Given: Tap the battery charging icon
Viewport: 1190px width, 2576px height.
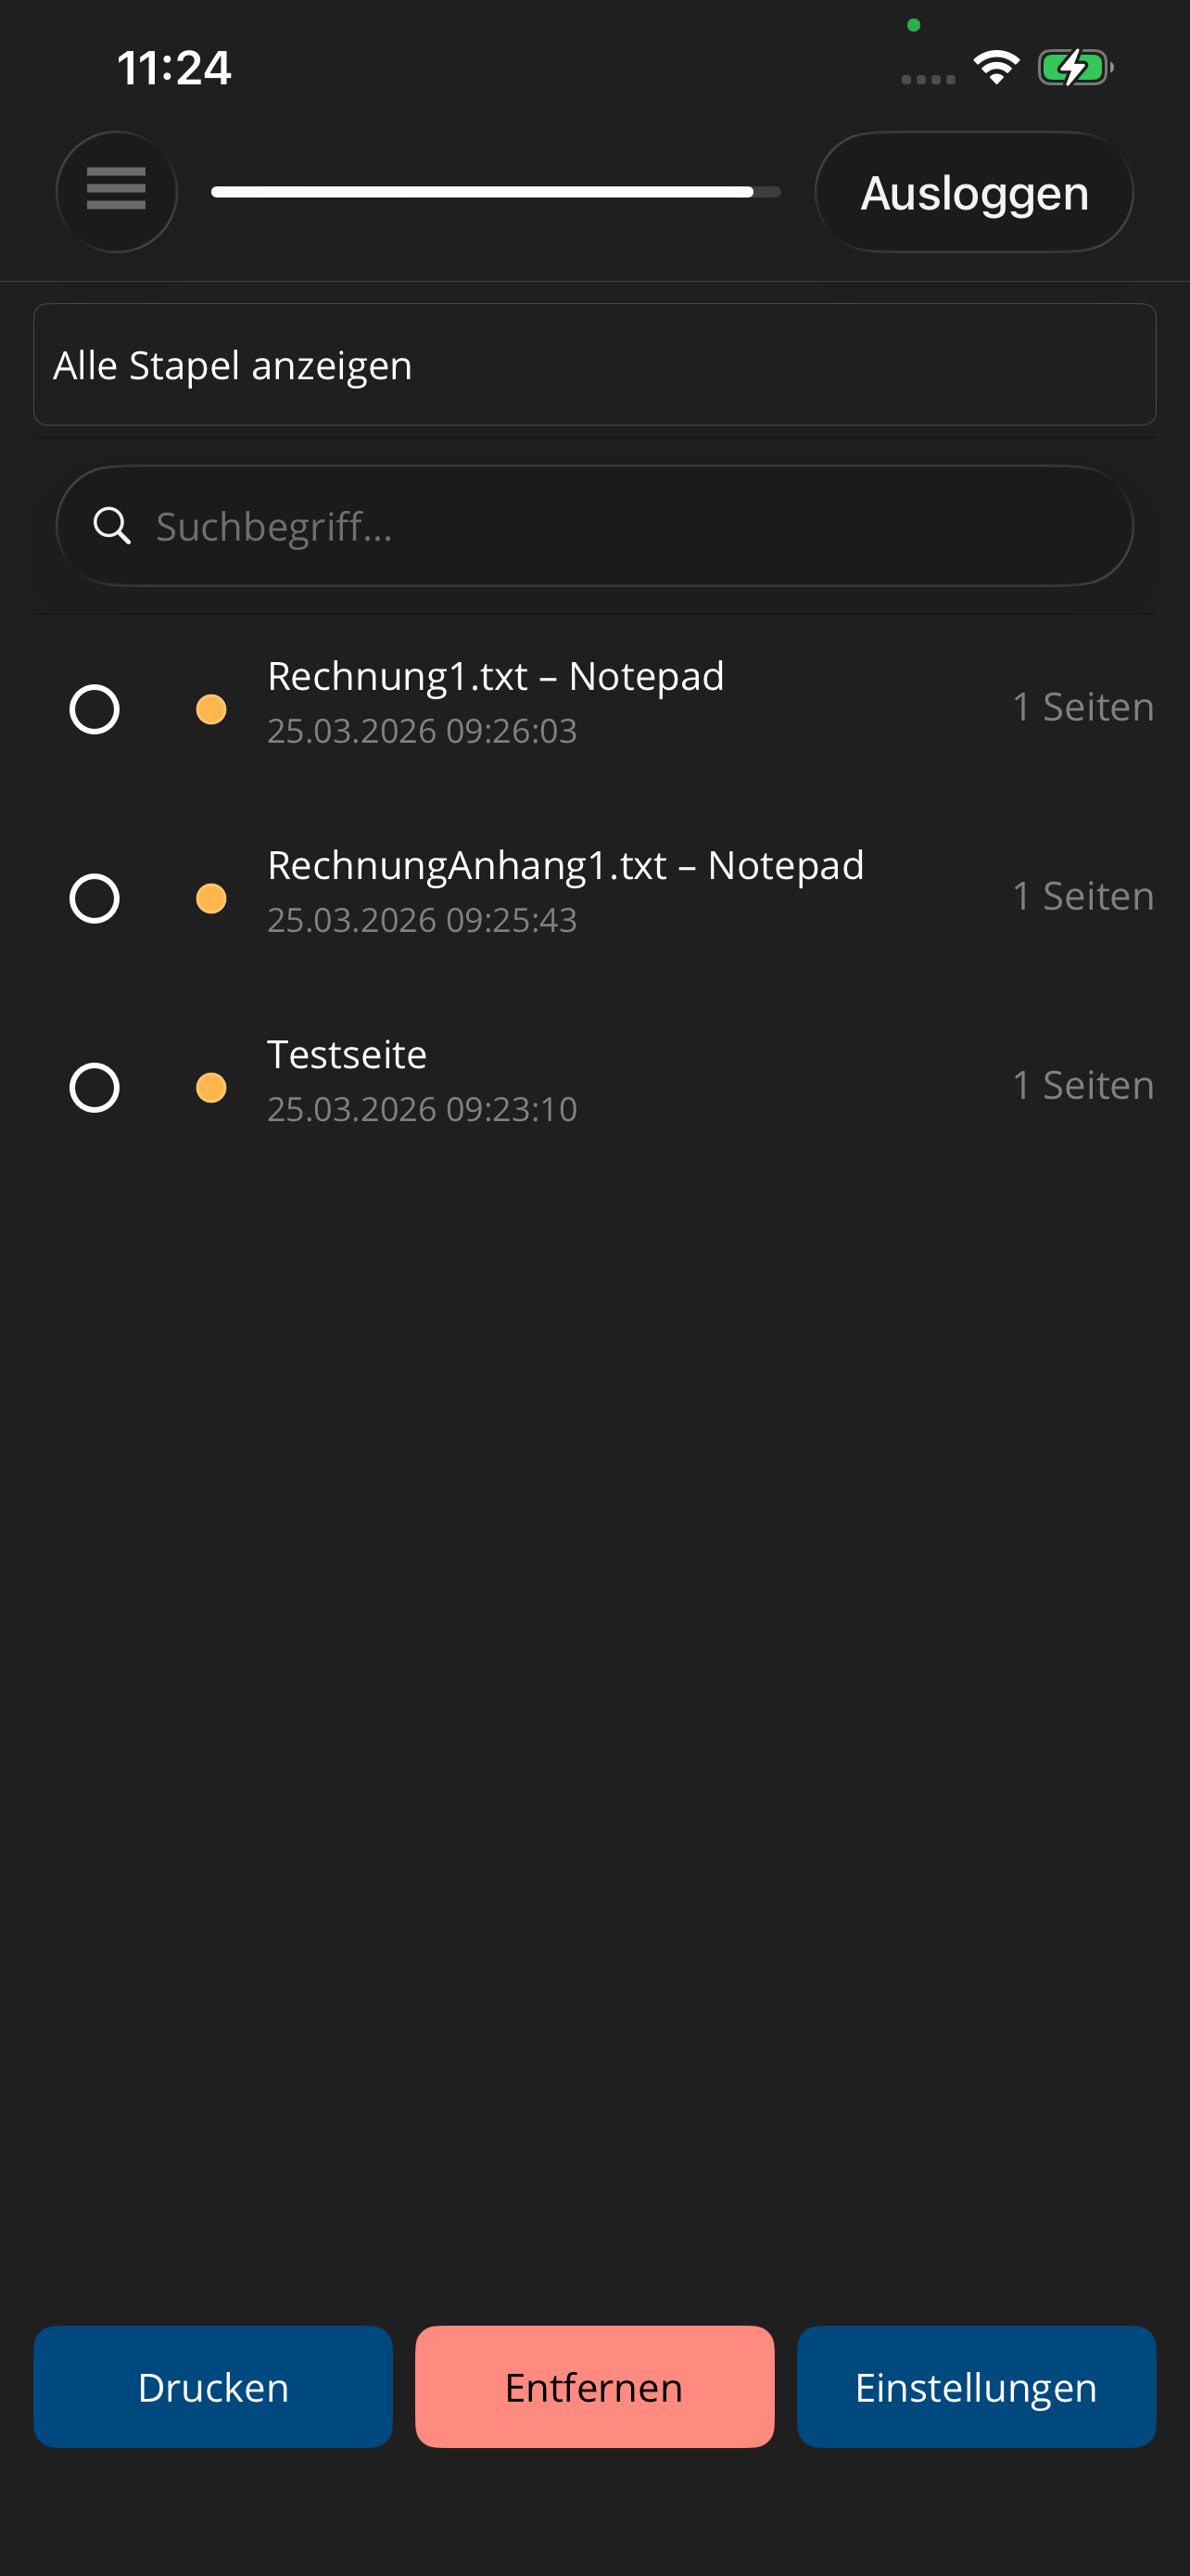Looking at the screenshot, I should point(1074,68).
